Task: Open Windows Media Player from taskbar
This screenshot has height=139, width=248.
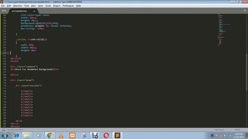Action: [x=38, y=136]
